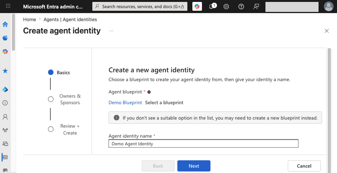Open the colorful Copilot sidebar icon
Screen dimensions: 337x173
(x=5, y=52)
